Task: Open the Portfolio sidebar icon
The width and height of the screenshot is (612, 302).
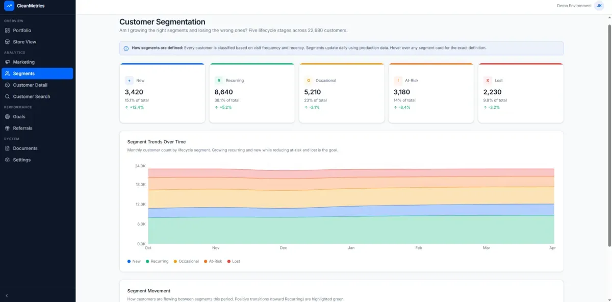Action: pyautogui.click(x=8, y=31)
